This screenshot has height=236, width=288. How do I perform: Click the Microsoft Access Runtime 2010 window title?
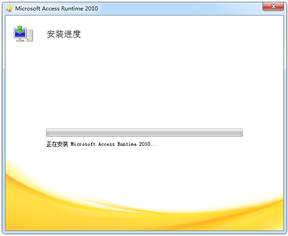[x=56, y=9]
